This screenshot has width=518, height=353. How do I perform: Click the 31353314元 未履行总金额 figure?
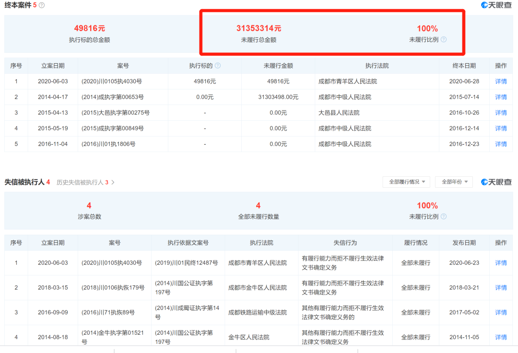click(259, 29)
